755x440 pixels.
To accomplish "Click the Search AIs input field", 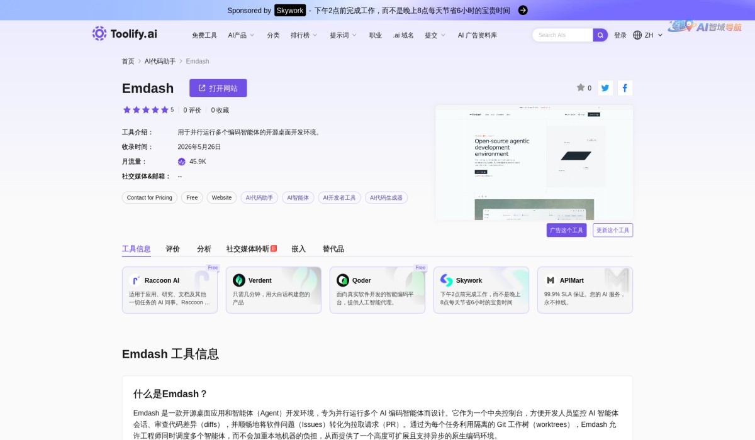I will click(562, 35).
